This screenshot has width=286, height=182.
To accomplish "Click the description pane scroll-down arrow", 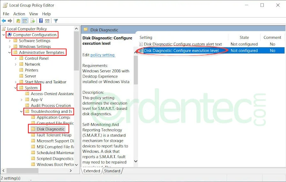I will 136,161.
